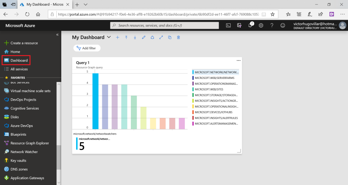Screen dimensions: 348x185
Task: Open Resource Graph Explorer
Action: (x=27, y=143)
